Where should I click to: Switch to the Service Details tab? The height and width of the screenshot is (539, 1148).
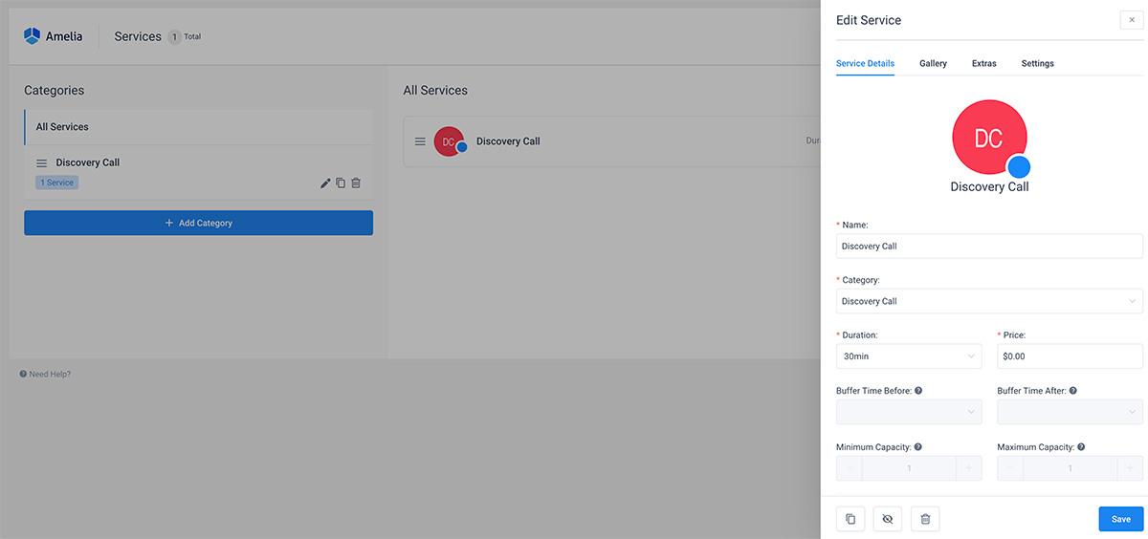(865, 63)
